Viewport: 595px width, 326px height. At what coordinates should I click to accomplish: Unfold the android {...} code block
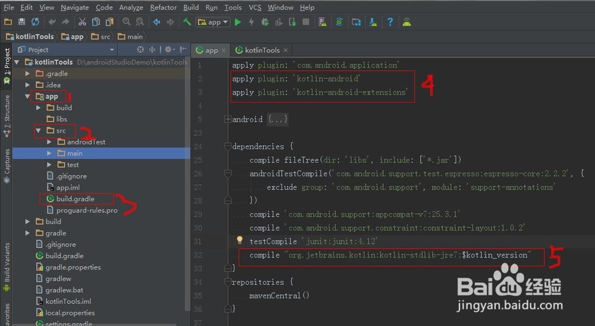pyautogui.click(x=228, y=119)
